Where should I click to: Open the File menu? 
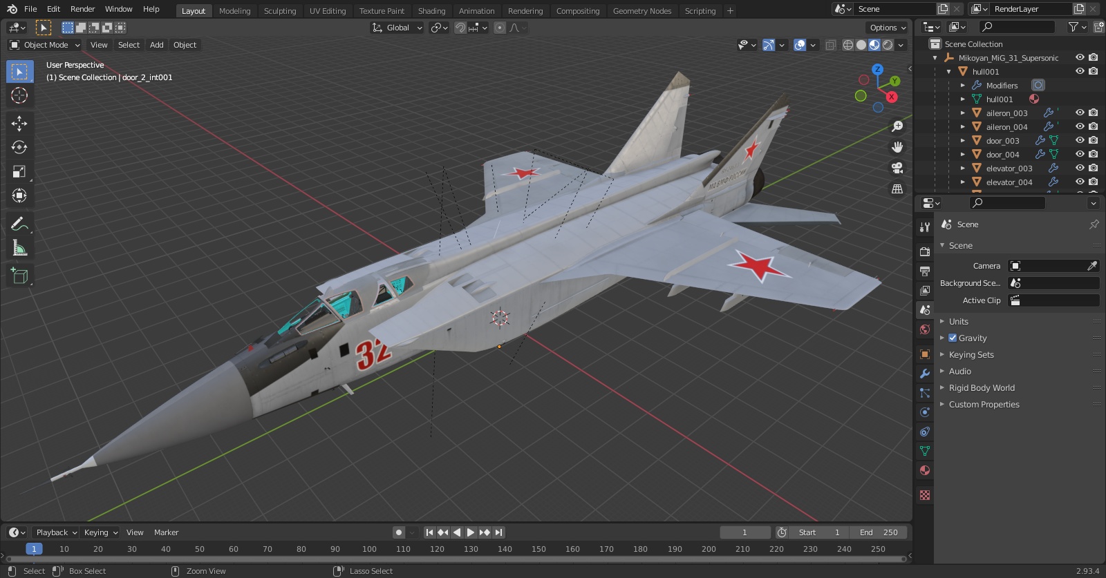point(30,9)
